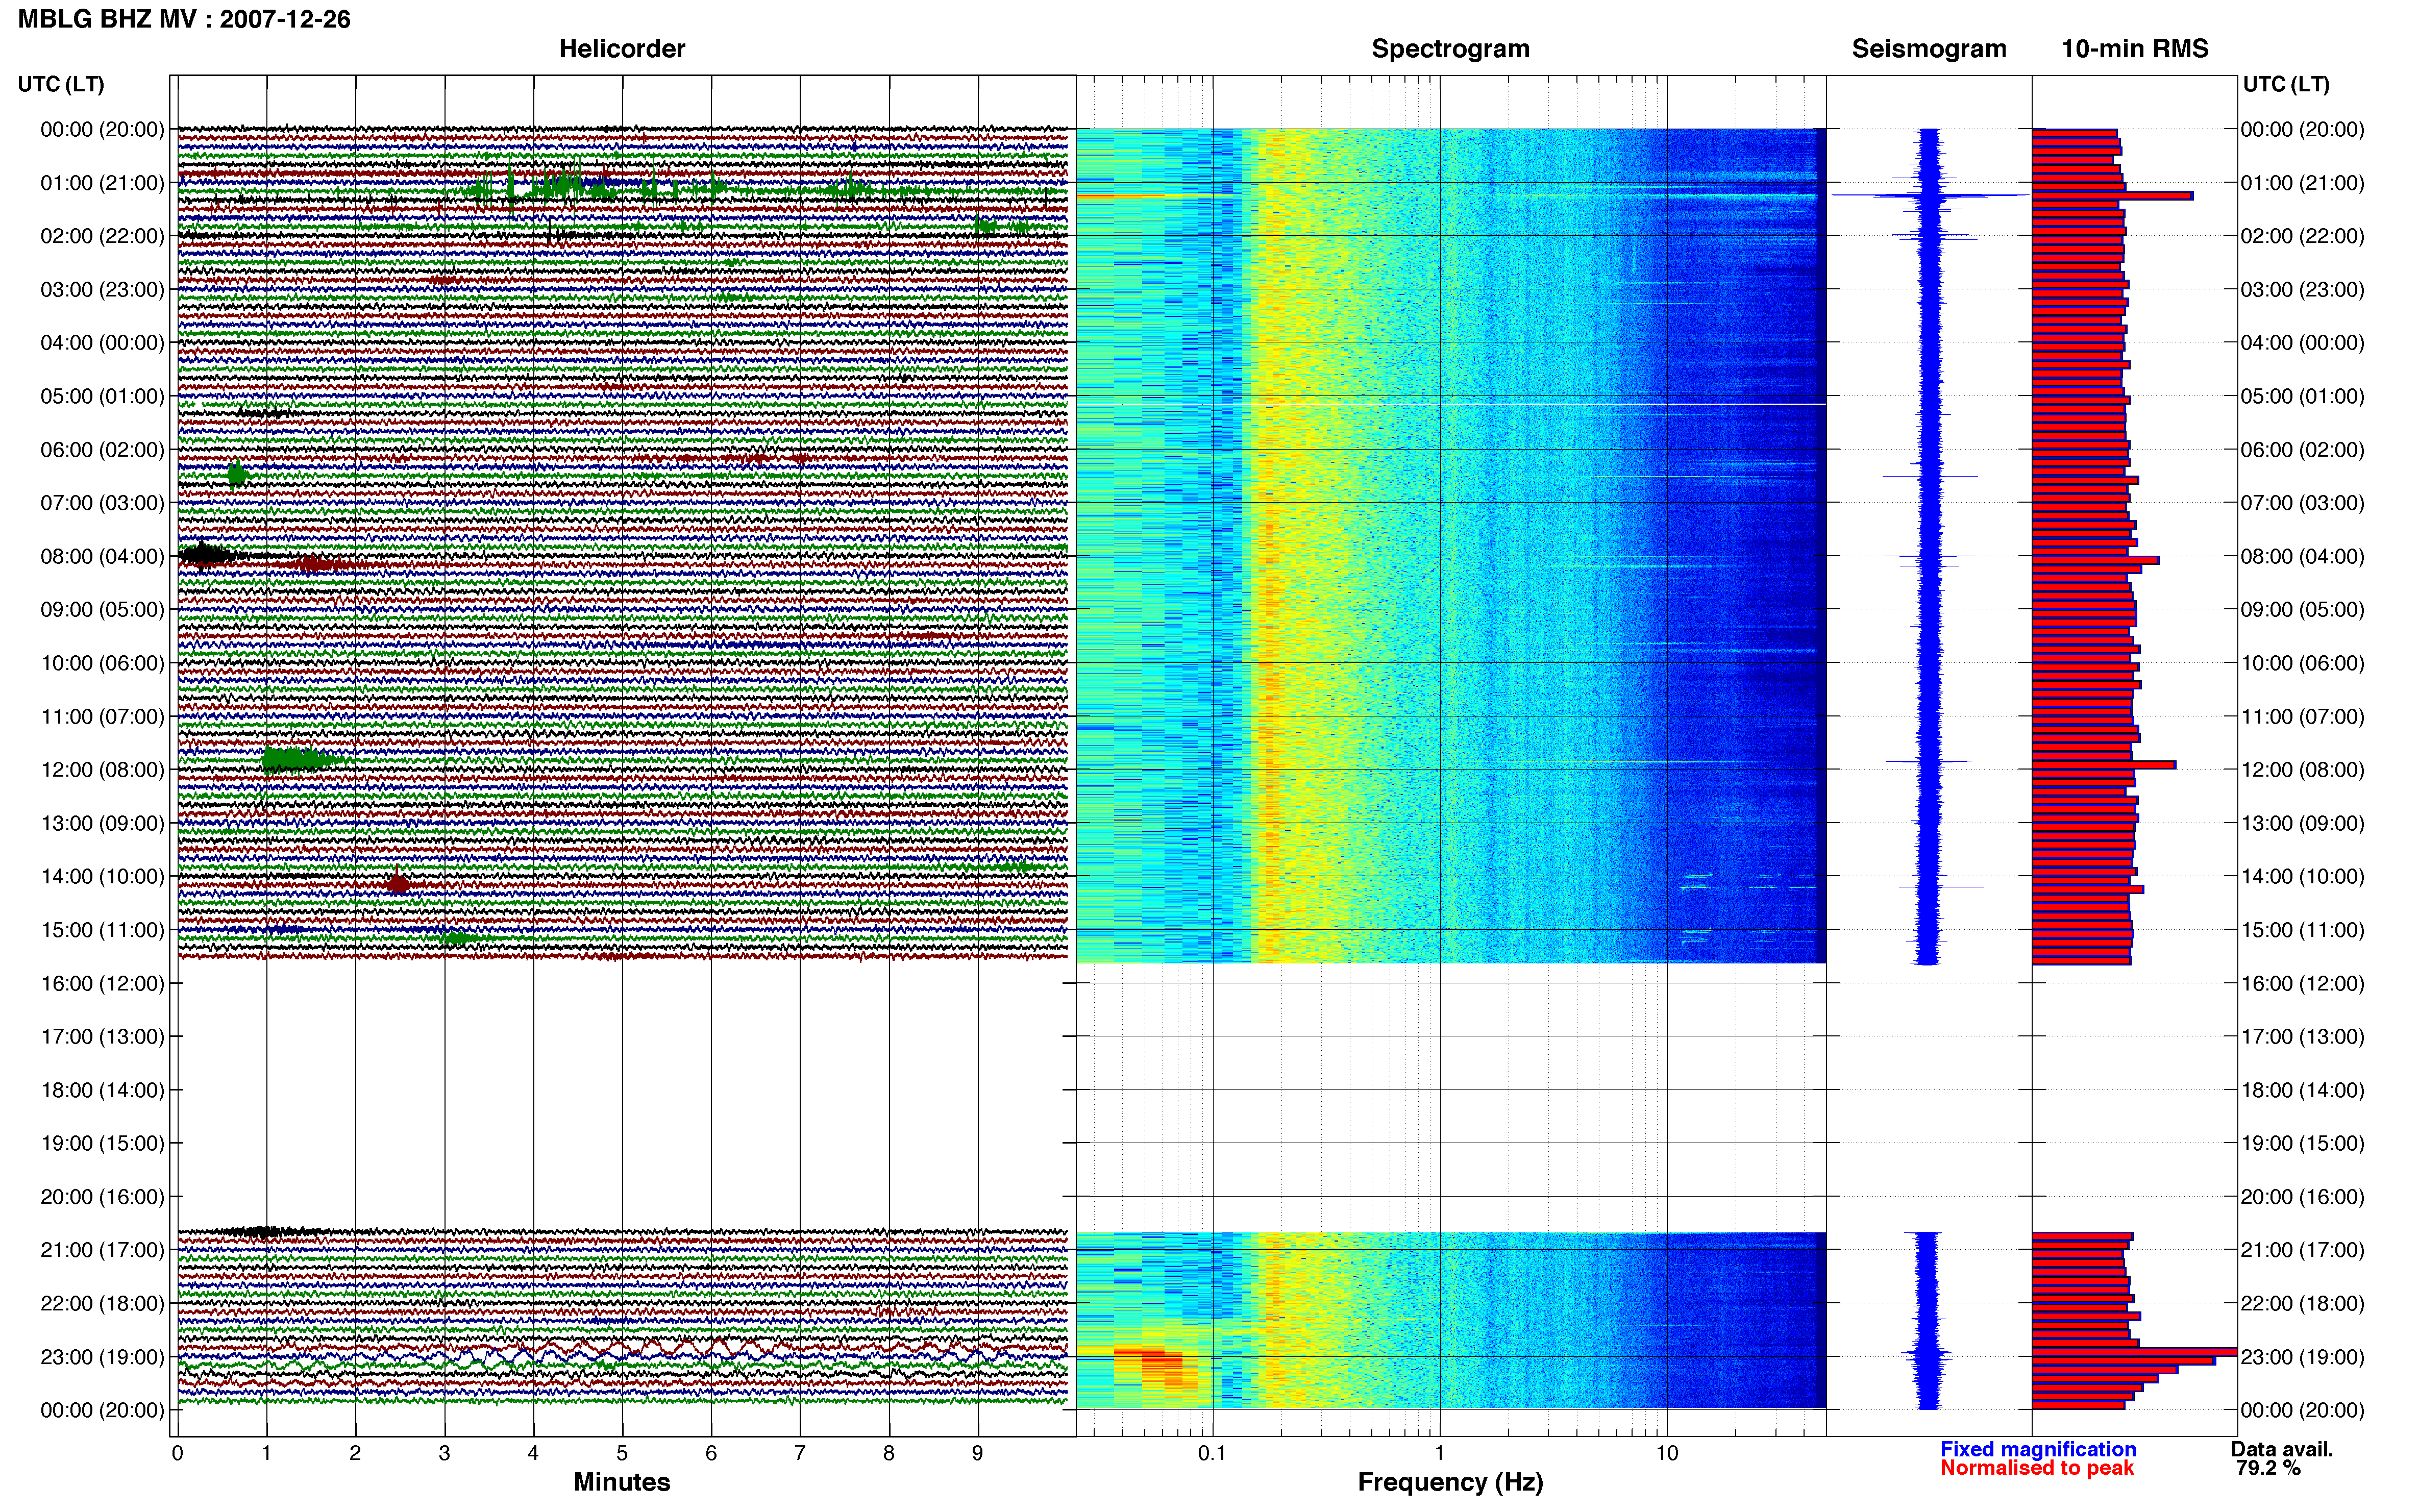Screen dimensions: 2419x1512
Task: Click the seismogram spike just after 01:00
Action: coord(1930,195)
